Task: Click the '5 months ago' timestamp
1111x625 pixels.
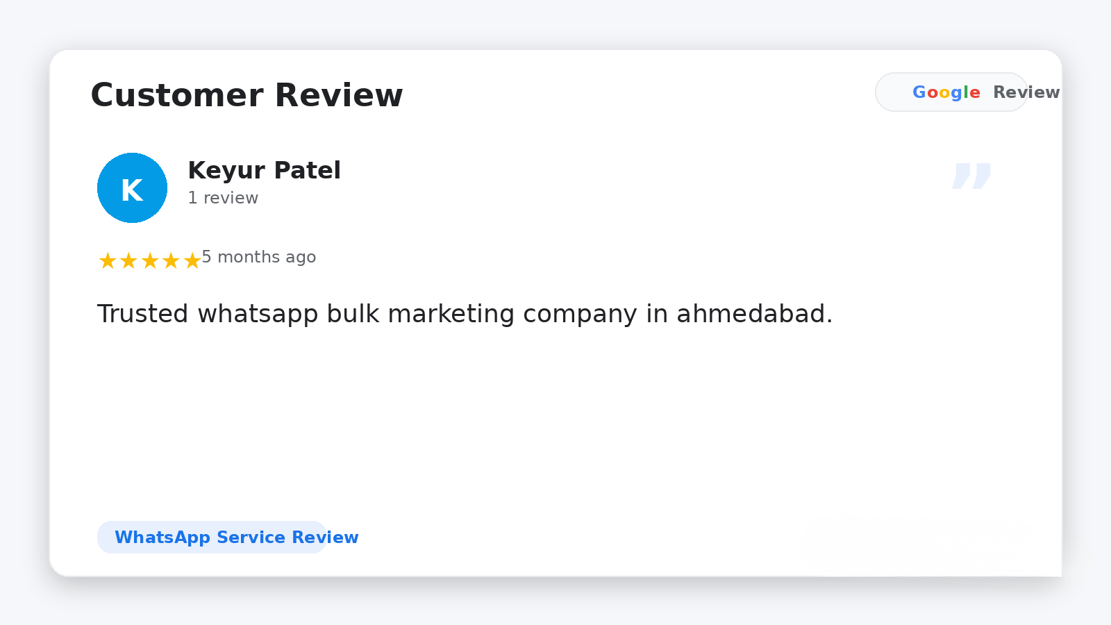Action: click(x=259, y=257)
